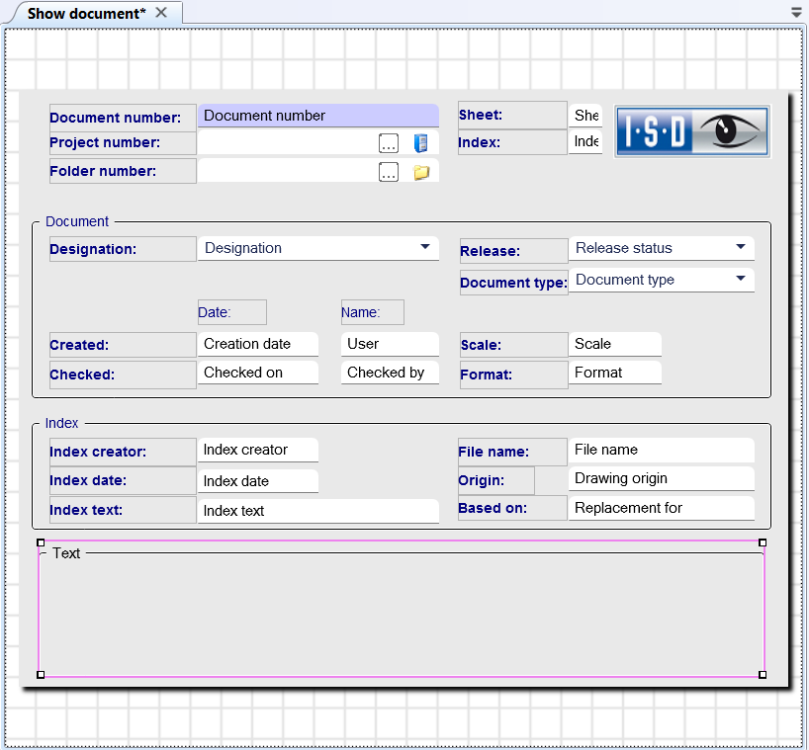
Task: Click the Document type: label
Action: (514, 283)
